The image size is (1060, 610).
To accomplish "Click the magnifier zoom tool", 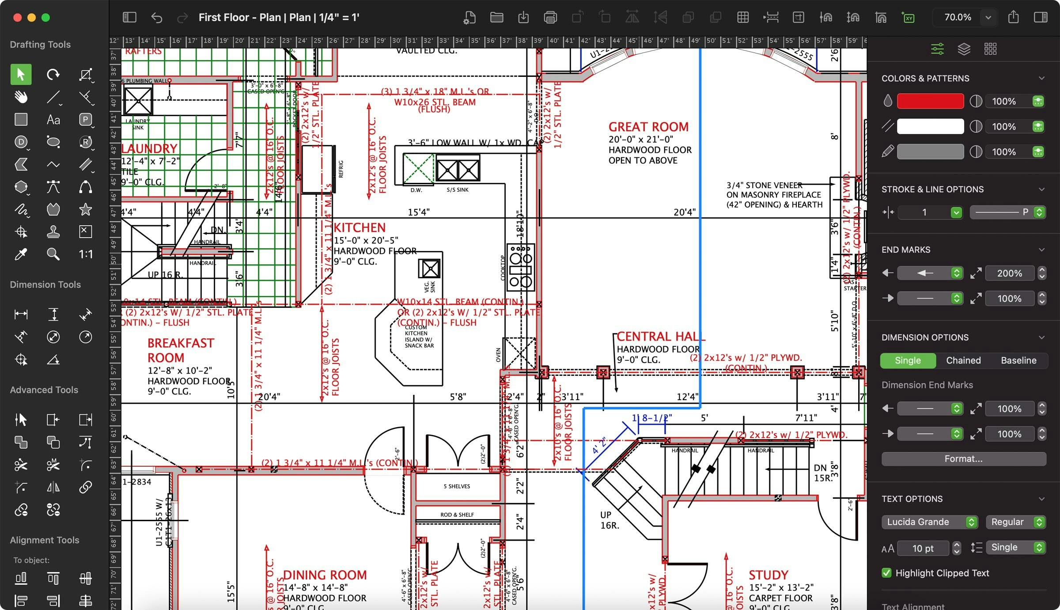I will click(x=53, y=254).
